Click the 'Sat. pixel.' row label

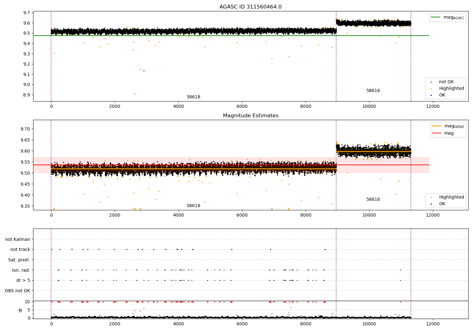19,260
